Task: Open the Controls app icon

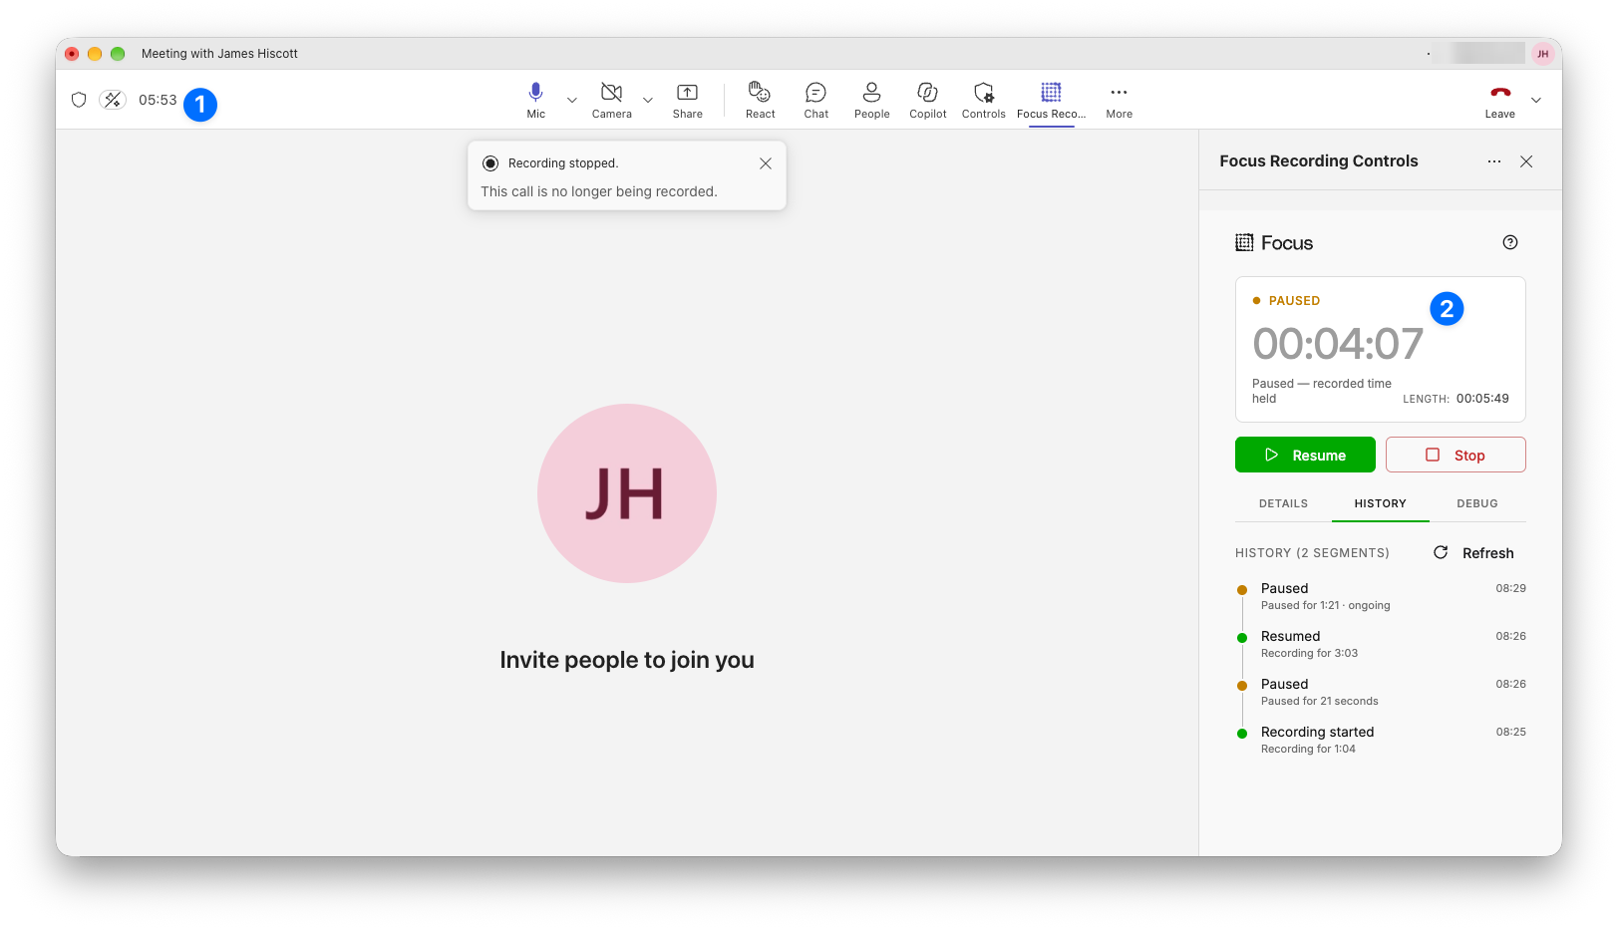Action: tap(983, 100)
